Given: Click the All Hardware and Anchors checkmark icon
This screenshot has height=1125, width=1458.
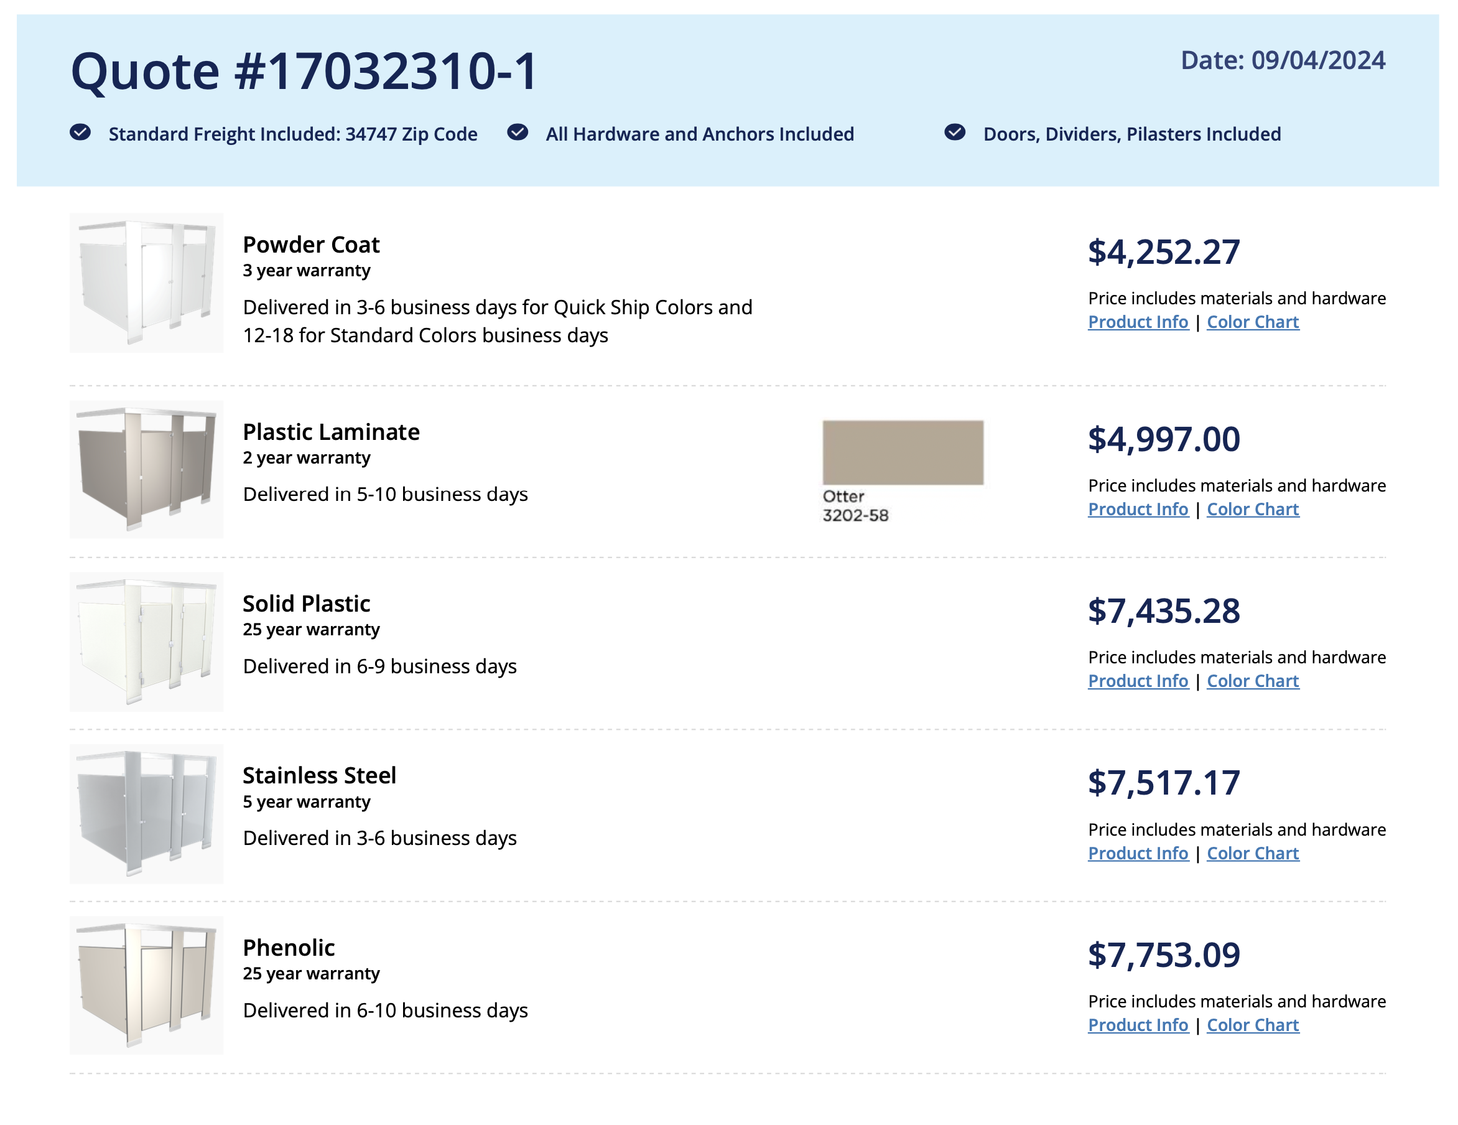Looking at the screenshot, I should pos(518,132).
